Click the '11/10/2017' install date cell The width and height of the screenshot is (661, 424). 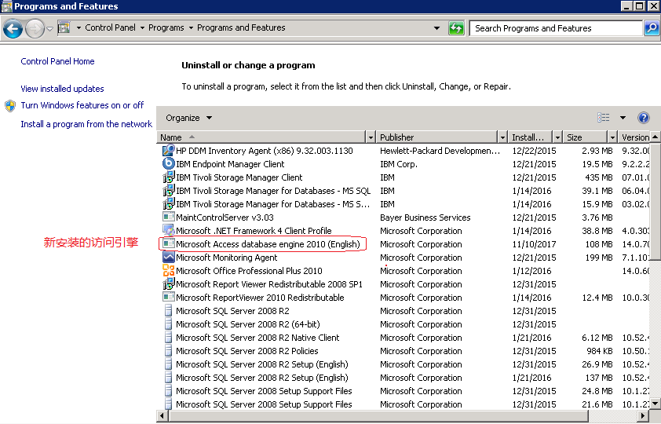click(x=534, y=244)
